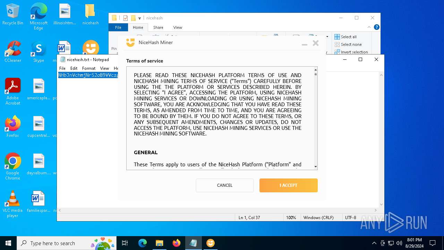Click the Notepad title bar icon
The width and height of the screenshot is (444, 250).
[x=62, y=59]
